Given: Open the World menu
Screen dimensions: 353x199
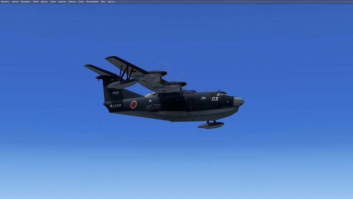Looking at the screenshot, I should (36, 2).
